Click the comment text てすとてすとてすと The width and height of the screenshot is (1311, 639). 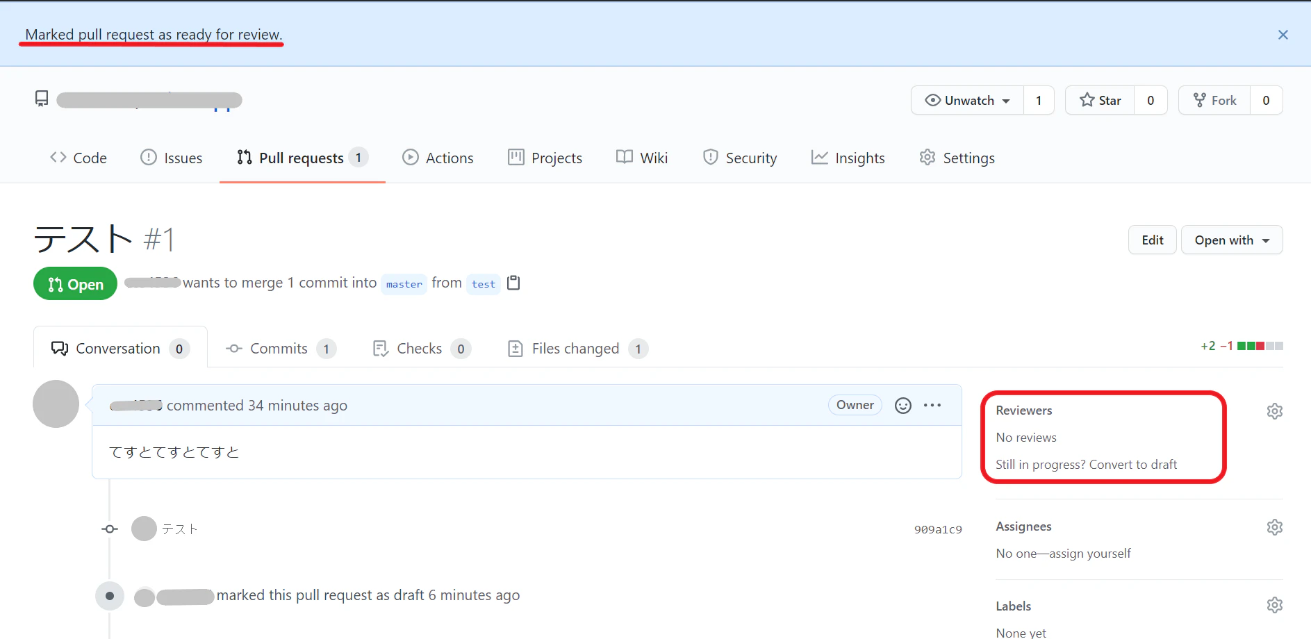tap(174, 452)
